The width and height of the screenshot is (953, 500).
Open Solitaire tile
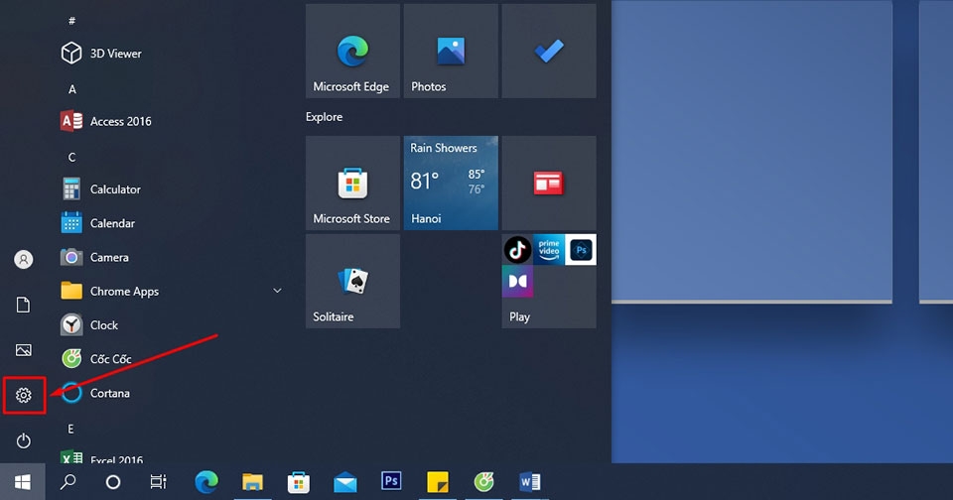pyautogui.click(x=352, y=282)
